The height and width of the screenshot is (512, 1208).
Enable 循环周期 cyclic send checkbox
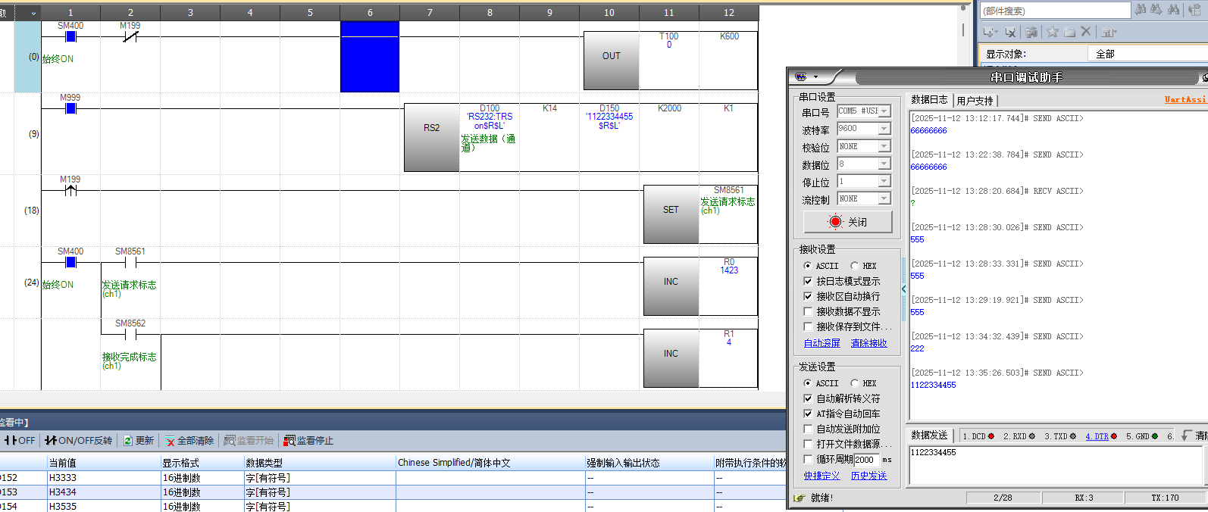[808, 459]
